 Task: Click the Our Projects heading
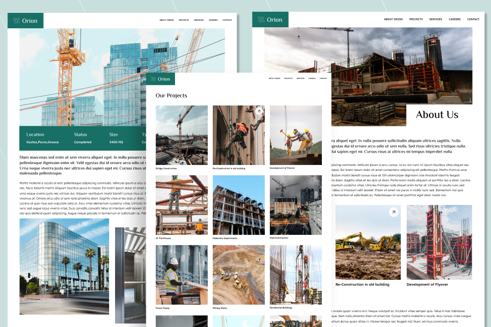click(x=171, y=96)
